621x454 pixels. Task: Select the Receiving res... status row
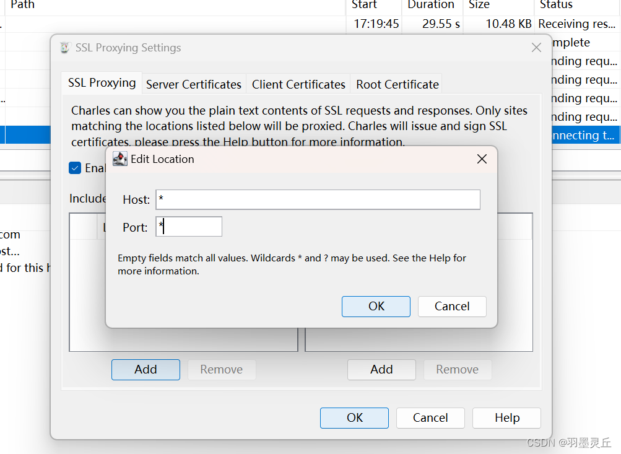coord(577,24)
